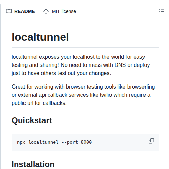Click the Installation heading
This screenshot has height=169, width=169.
click(33, 164)
